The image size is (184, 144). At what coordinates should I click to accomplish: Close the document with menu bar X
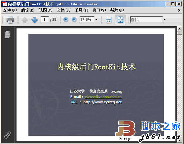tap(179, 11)
